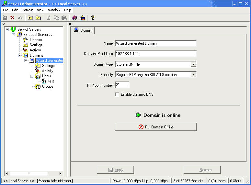Click the home page house toolbar icon
Screen dimensions: 251x185
click(82, 18)
